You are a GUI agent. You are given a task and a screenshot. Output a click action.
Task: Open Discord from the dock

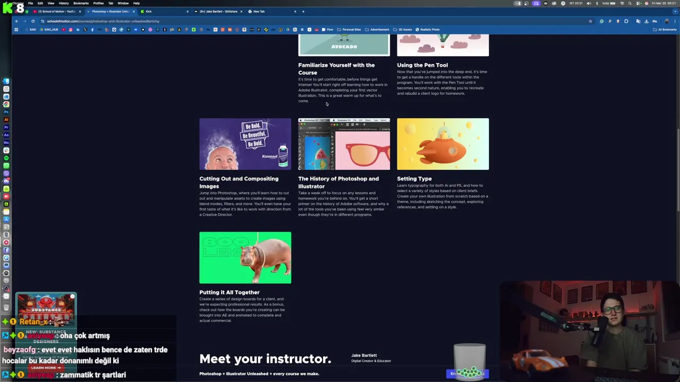(6, 180)
